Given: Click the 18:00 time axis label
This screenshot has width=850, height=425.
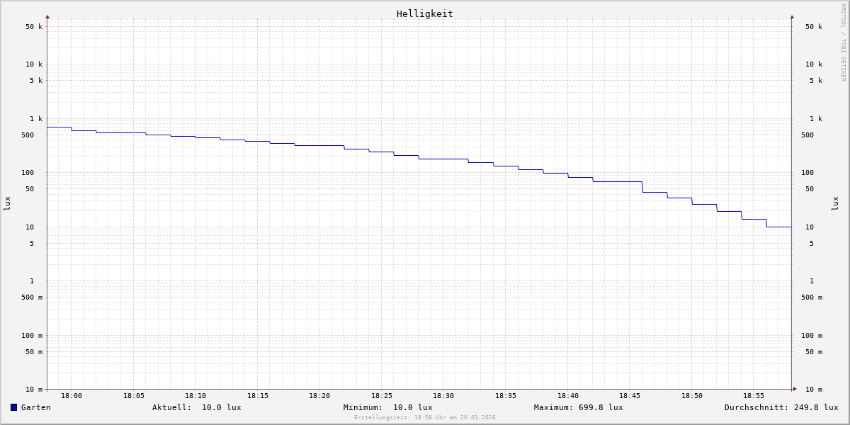Looking at the screenshot, I should point(72,396).
